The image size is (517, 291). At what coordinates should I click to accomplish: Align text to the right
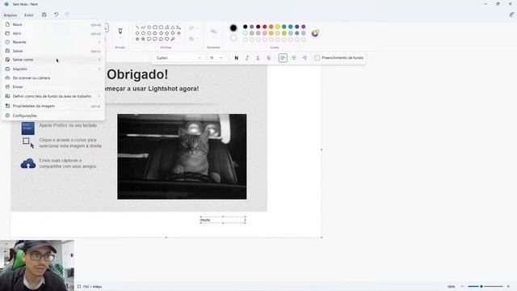coord(305,57)
